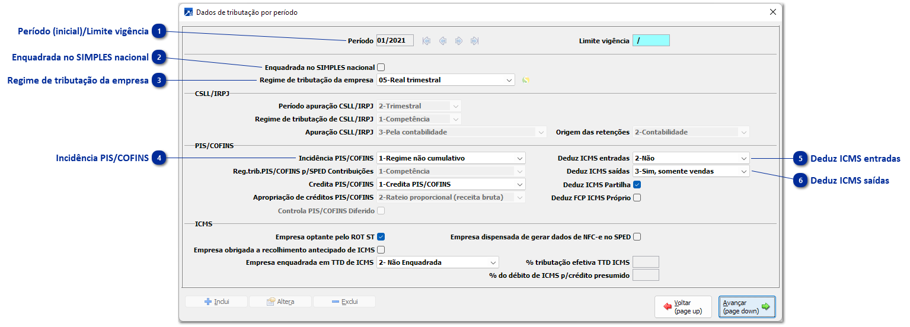Click Voltar (page up) button
Screen dimensions: 910x327
[x=683, y=307]
